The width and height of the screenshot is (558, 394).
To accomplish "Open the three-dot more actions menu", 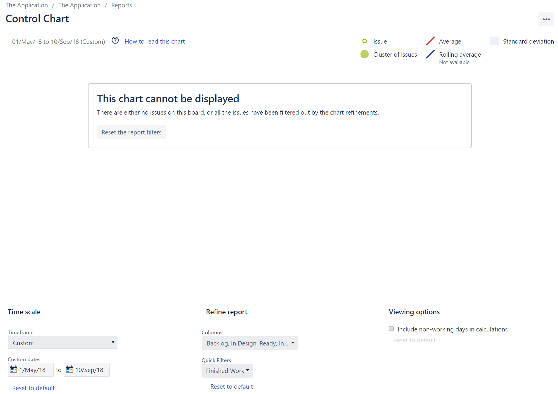I will pyautogui.click(x=546, y=19).
